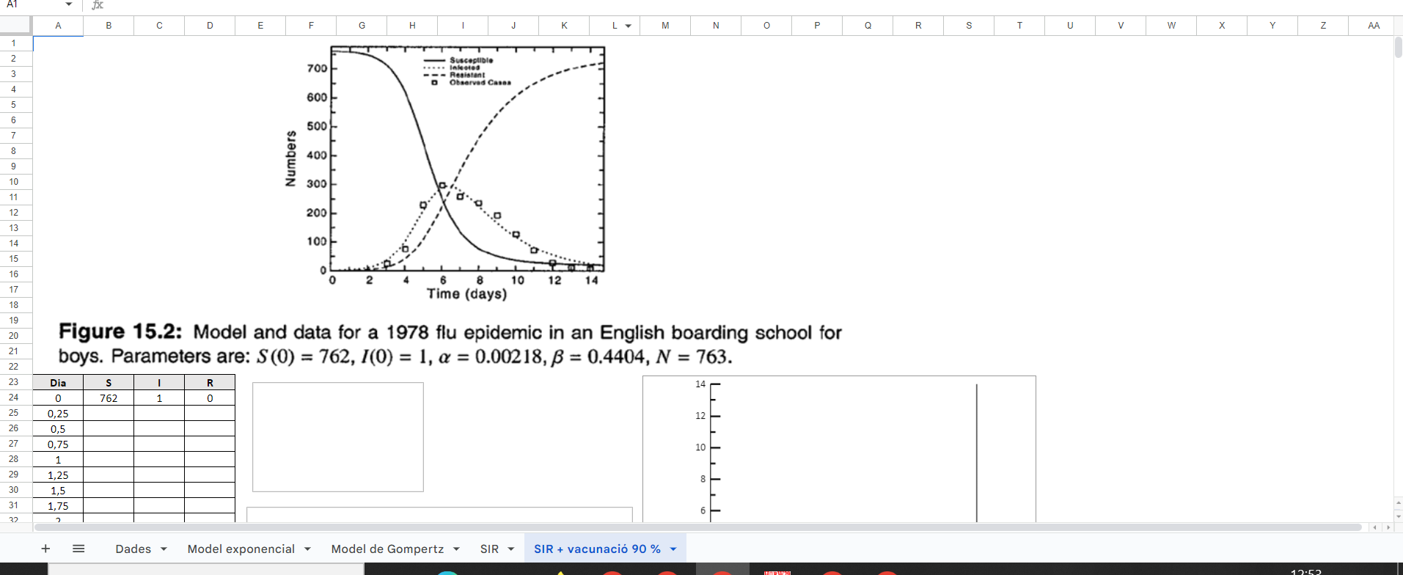Open the SIR tab dropdown arrow
The height and width of the screenshot is (575, 1403).
pos(510,549)
